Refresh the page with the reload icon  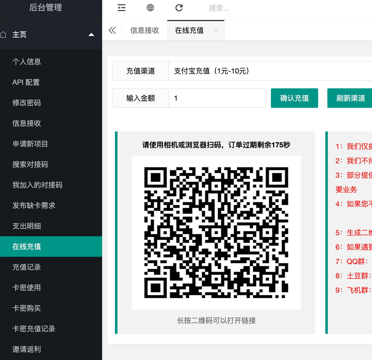point(179,8)
